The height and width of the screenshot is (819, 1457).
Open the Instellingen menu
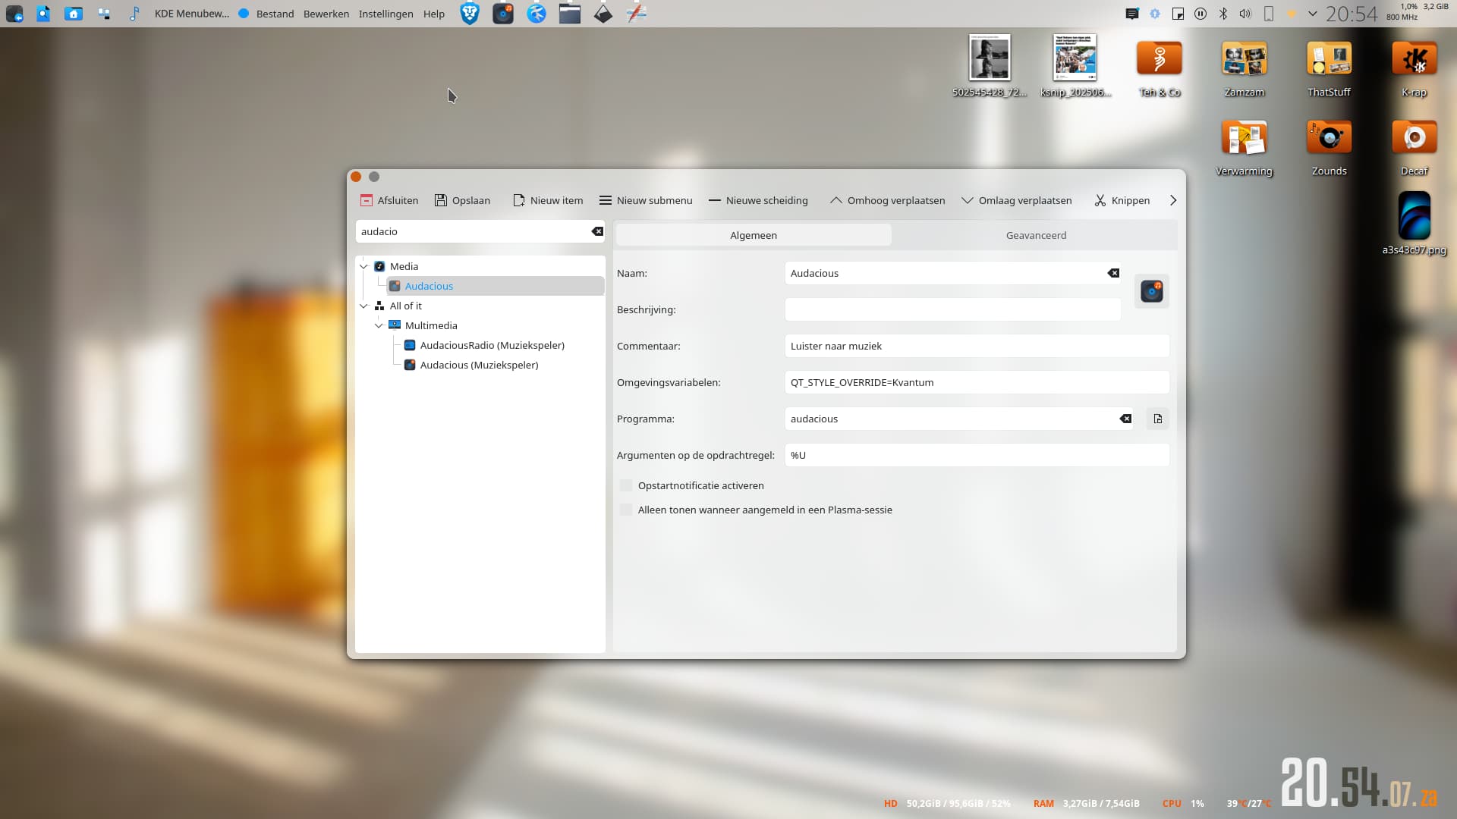pyautogui.click(x=385, y=14)
